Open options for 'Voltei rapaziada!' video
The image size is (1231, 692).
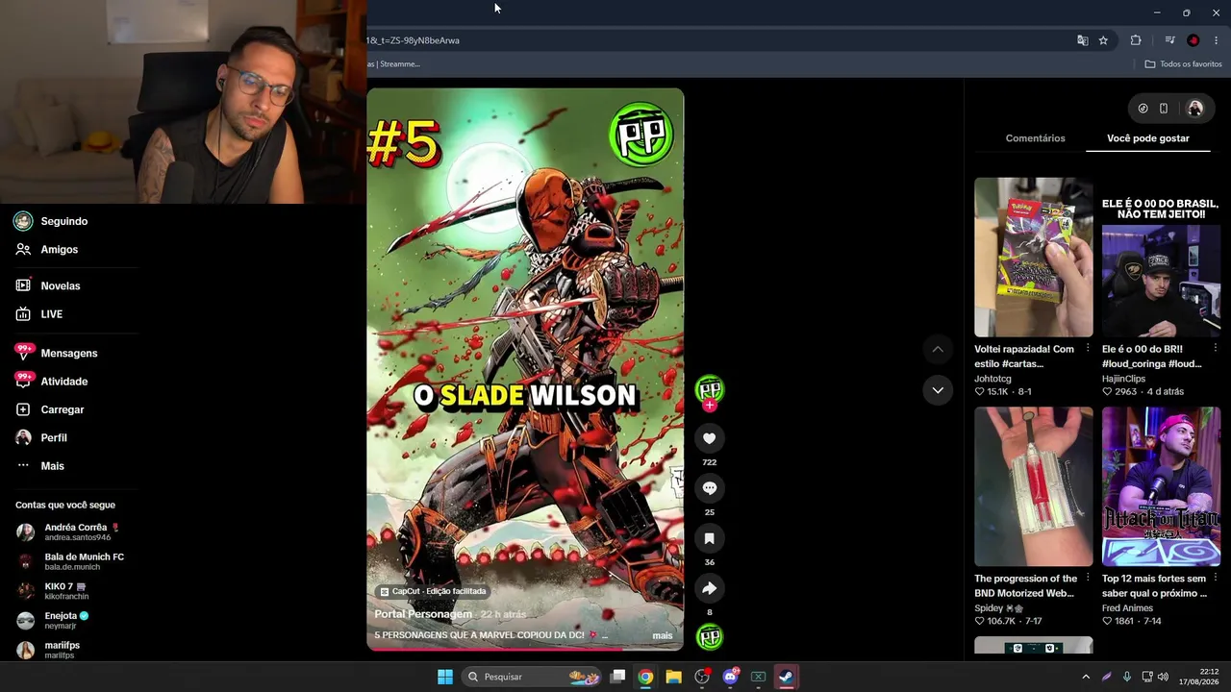[x=1088, y=348]
